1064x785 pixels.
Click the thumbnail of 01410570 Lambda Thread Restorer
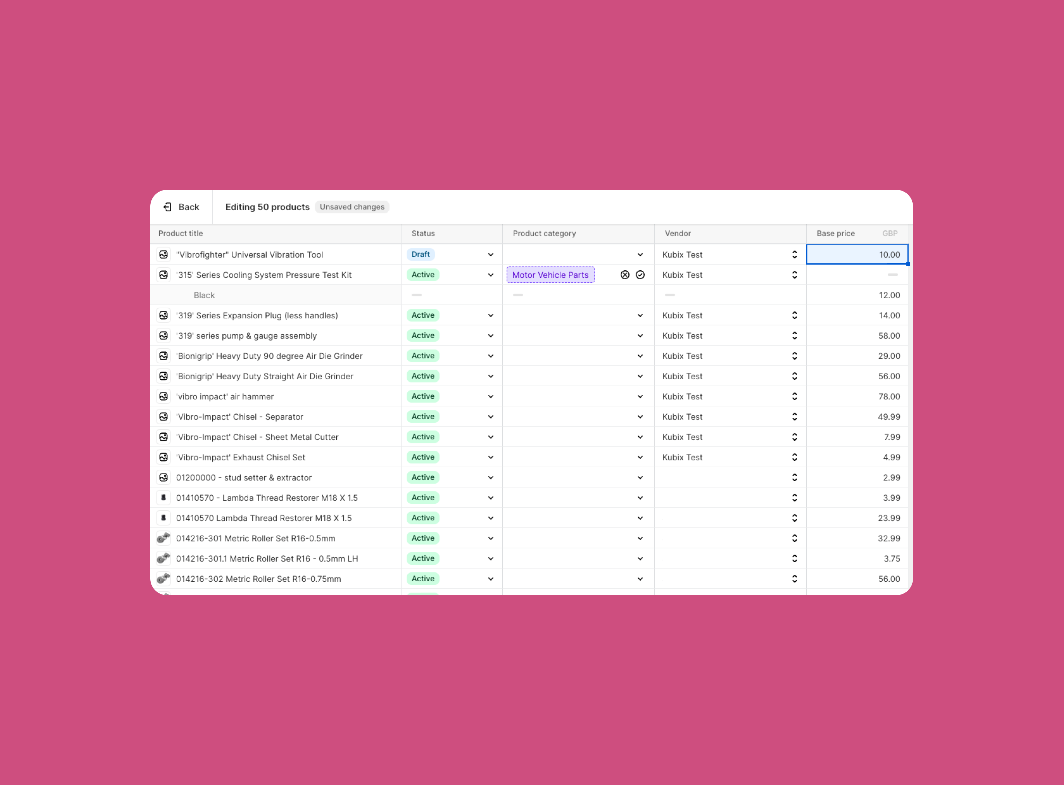point(163,518)
